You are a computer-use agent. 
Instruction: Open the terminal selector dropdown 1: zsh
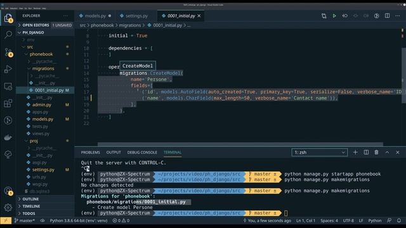[x=319, y=152]
